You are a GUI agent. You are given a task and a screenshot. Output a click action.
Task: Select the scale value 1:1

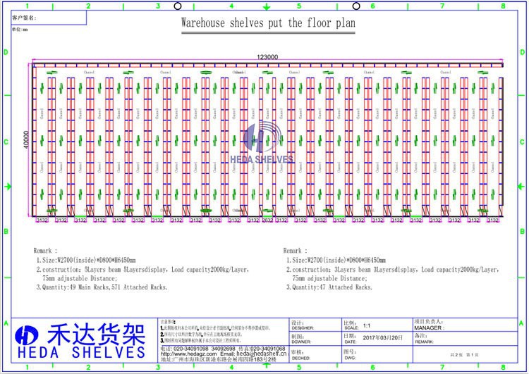pos(367,326)
